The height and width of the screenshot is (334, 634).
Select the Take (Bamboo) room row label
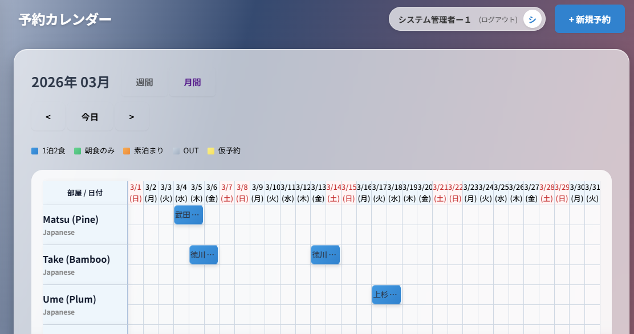(x=76, y=260)
